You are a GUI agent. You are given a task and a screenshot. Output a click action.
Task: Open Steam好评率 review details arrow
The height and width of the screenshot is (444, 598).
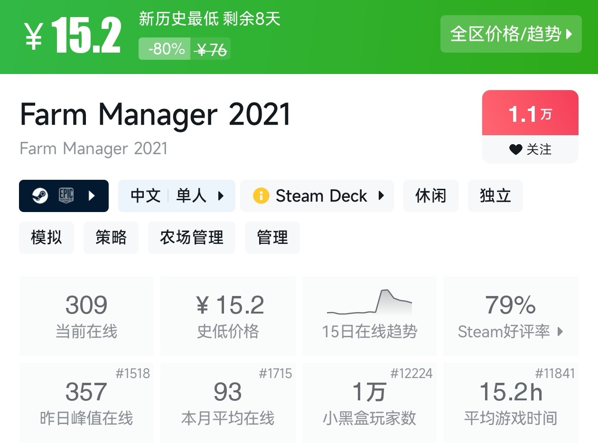coord(560,332)
